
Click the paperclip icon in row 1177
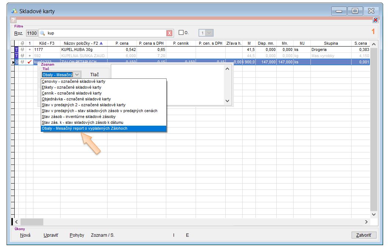click(22, 49)
